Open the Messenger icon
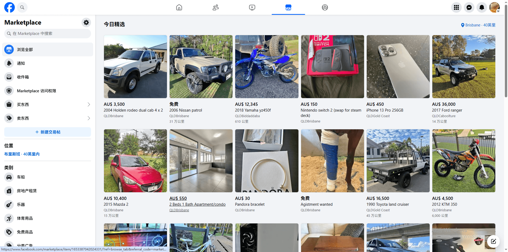This screenshot has height=252, width=508. pos(469,7)
